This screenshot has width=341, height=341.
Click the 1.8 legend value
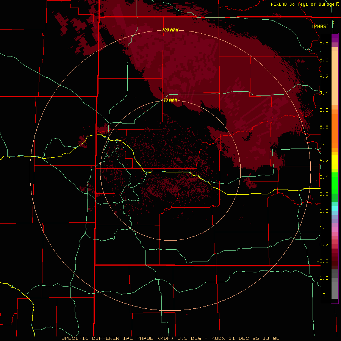pyautogui.click(x=324, y=211)
